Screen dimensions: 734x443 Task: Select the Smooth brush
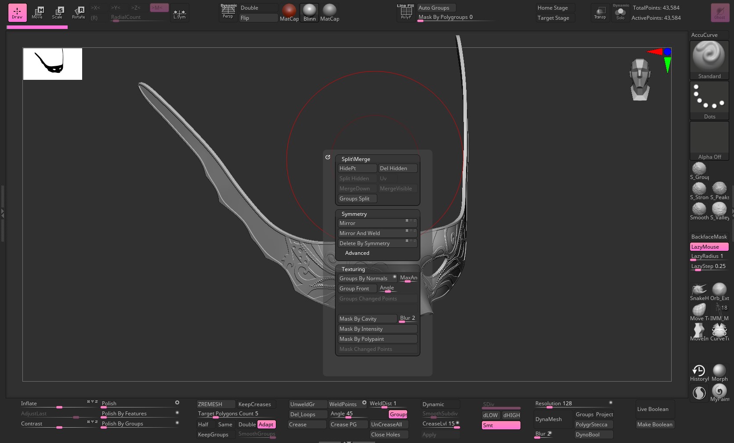tap(699, 211)
